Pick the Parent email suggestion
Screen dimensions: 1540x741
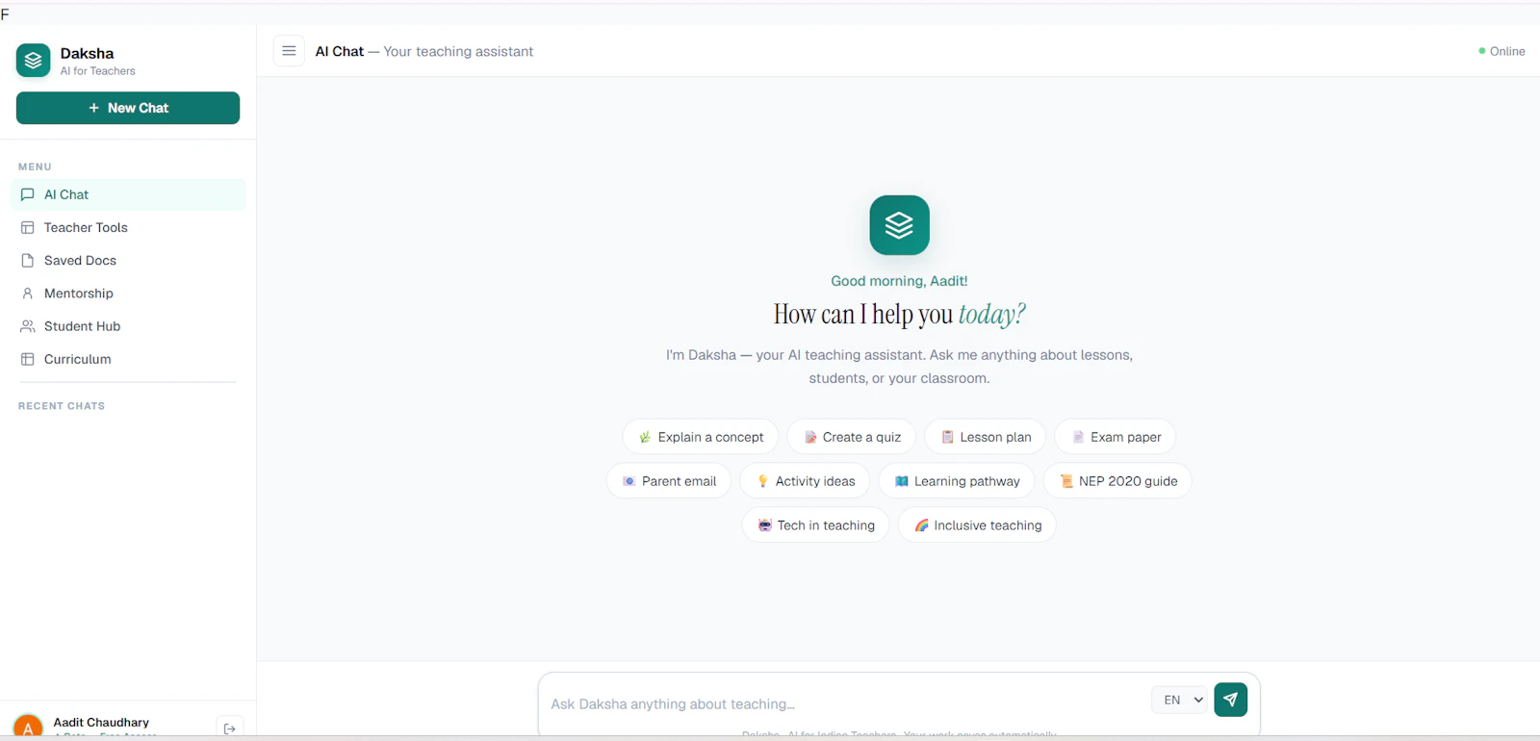669,481
